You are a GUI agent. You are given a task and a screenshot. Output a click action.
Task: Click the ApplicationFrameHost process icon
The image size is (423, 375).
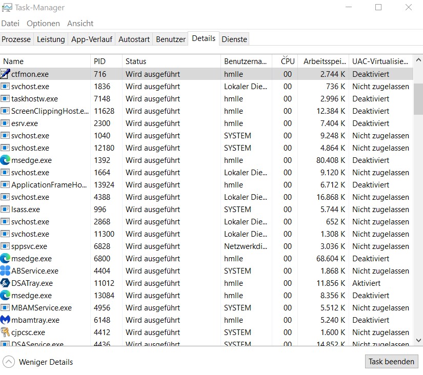[5, 184]
